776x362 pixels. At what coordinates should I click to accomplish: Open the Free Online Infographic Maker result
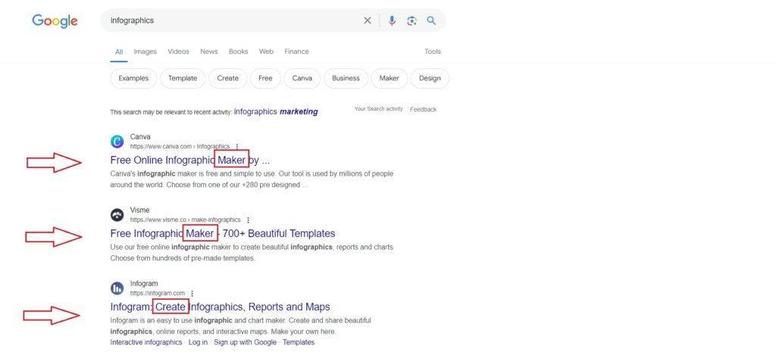click(189, 161)
